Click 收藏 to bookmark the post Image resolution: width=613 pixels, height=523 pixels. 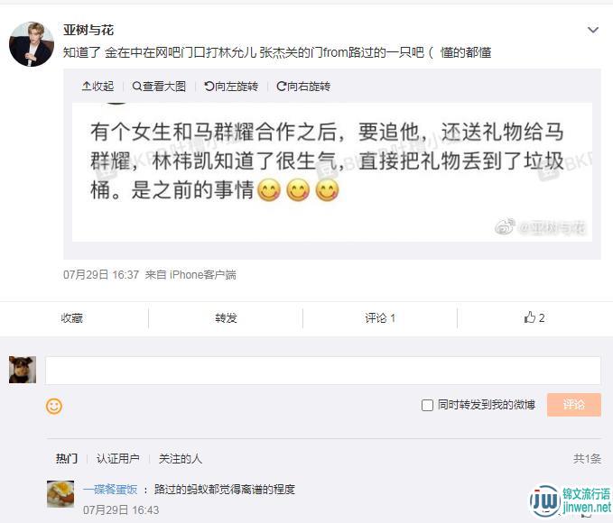72,318
